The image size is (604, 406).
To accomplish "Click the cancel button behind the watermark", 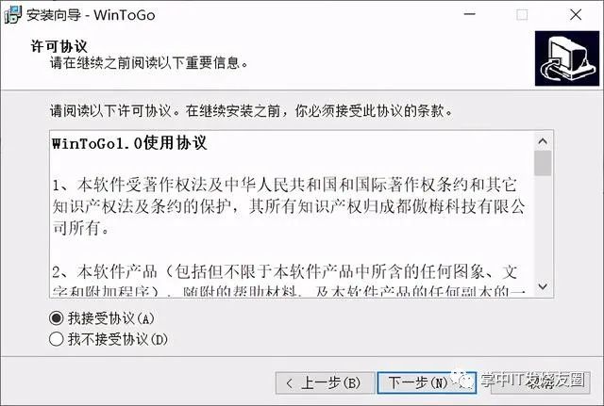I will coord(541,383).
